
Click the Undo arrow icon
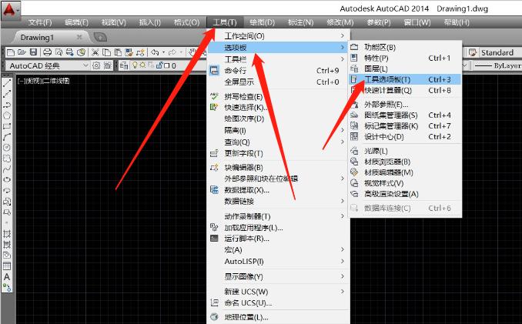click(155, 52)
